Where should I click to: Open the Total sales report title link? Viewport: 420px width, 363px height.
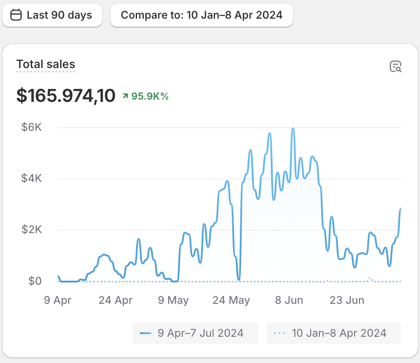pos(45,65)
